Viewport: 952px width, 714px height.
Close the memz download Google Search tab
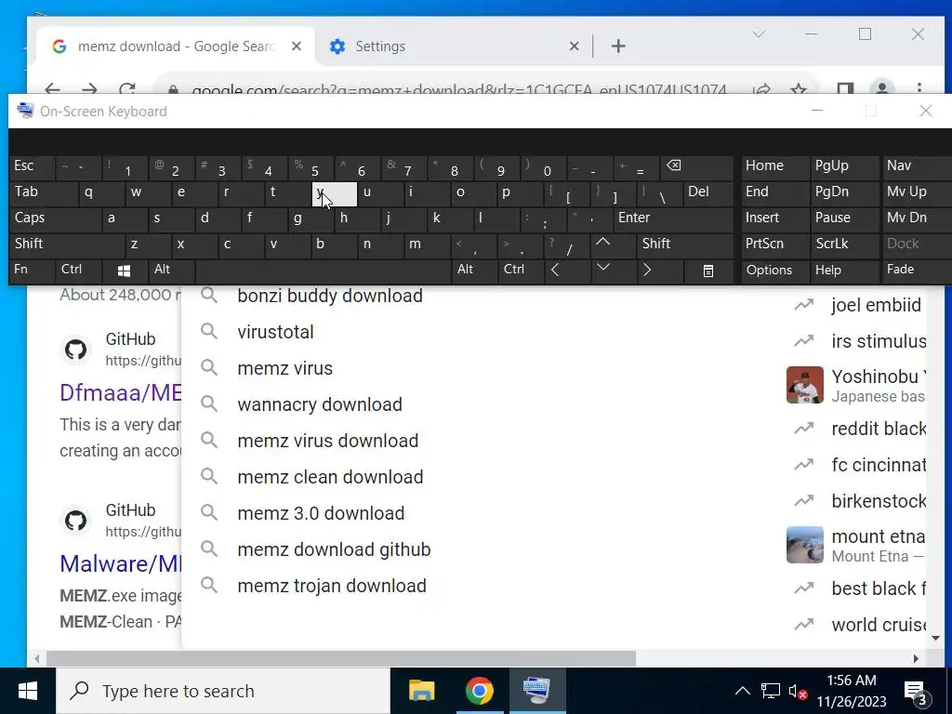click(297, 46)
